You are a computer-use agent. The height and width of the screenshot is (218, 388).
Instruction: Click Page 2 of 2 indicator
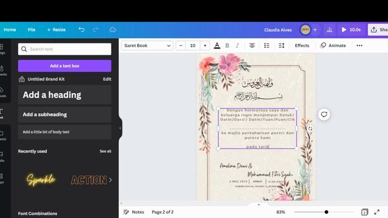162,212
